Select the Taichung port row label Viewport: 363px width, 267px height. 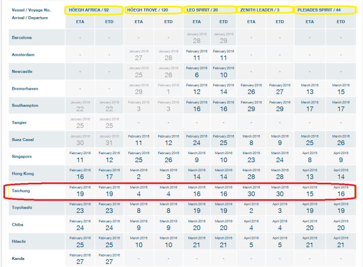pyautogui.click(x=21, y=190)
